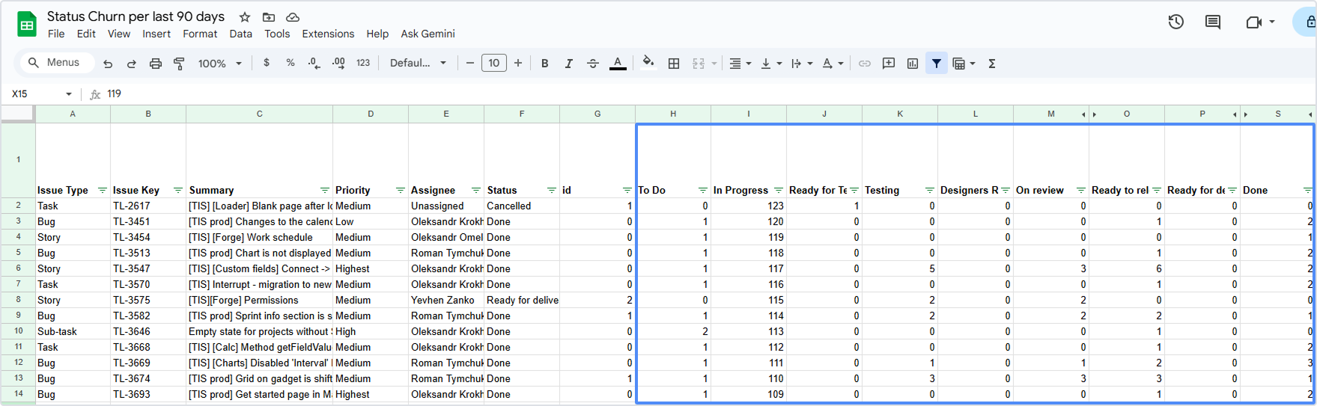Click the Sub-task issue type cell

click(x=73, y=331)
